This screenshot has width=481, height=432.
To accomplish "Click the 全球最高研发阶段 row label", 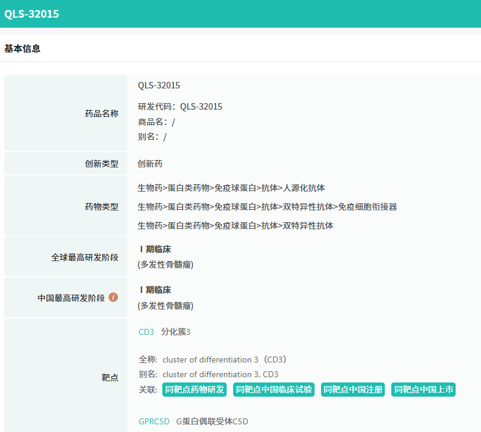I will (x=84, y=258).
